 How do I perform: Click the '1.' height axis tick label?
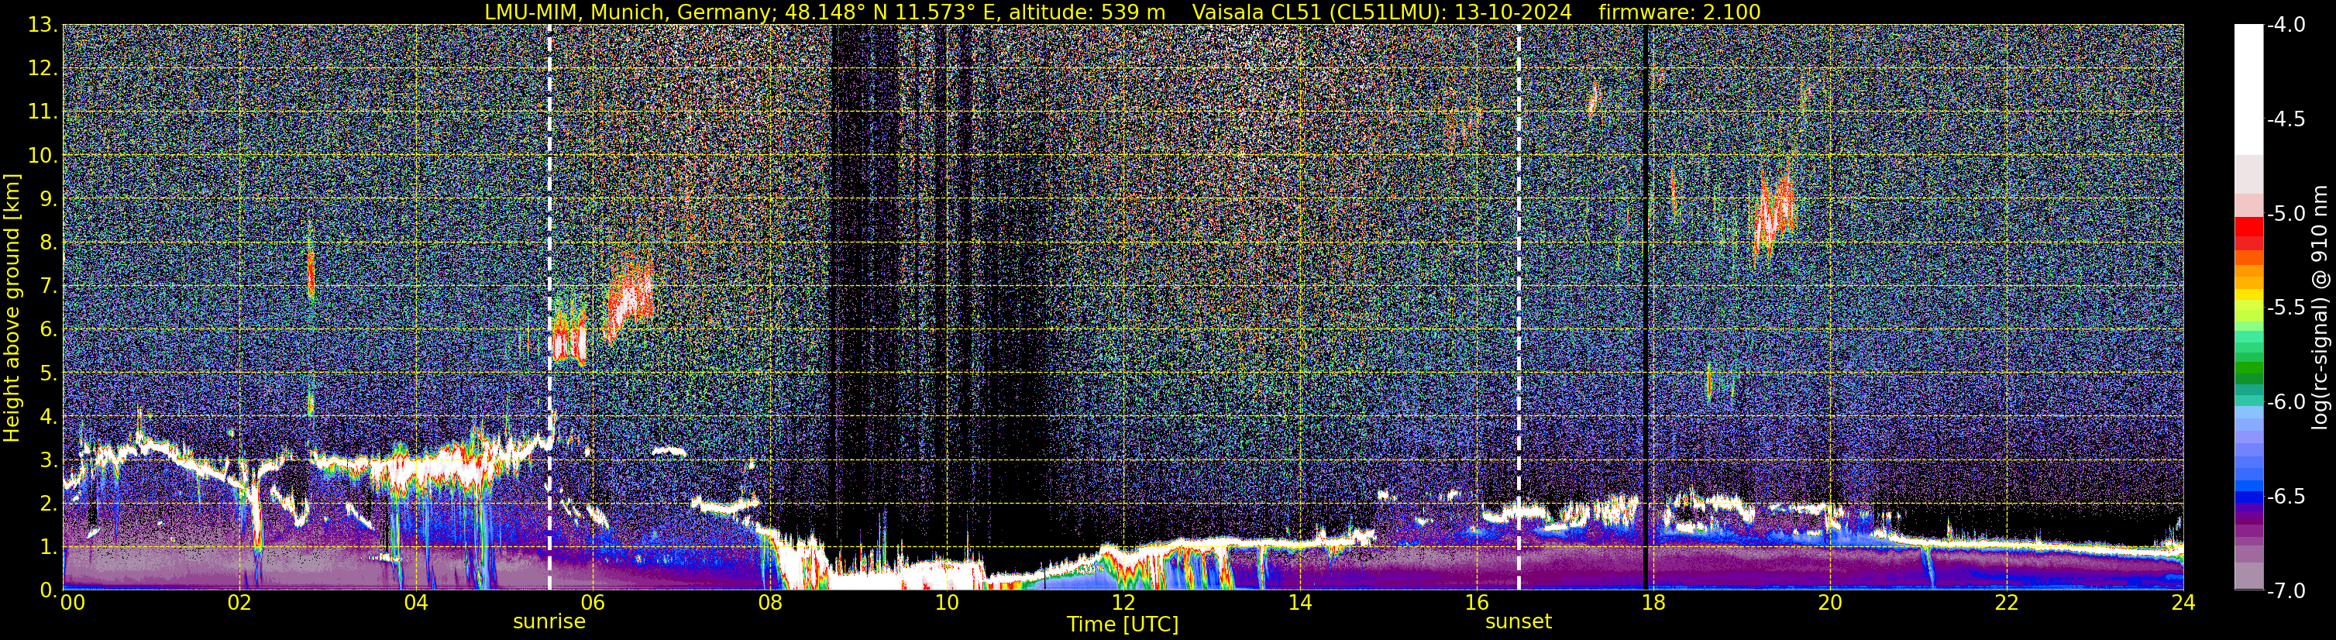click(x=49, y=548)
